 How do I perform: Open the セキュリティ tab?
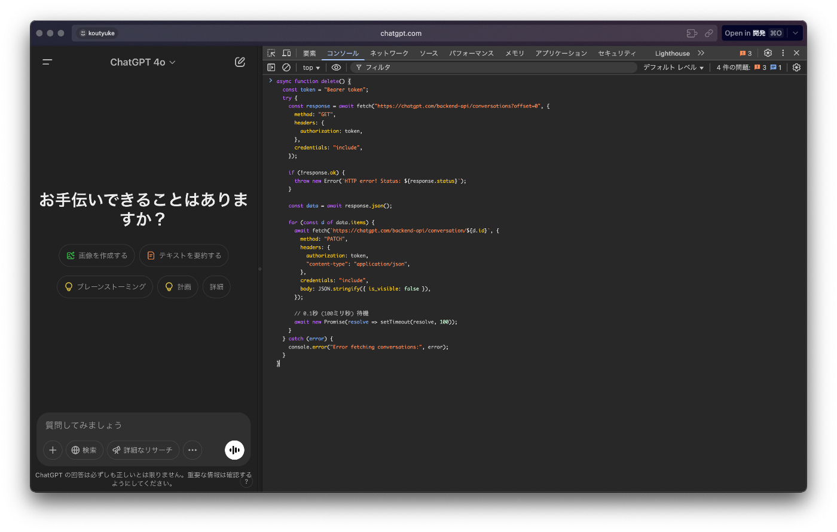pyautogui.click(x=617, y=53)
